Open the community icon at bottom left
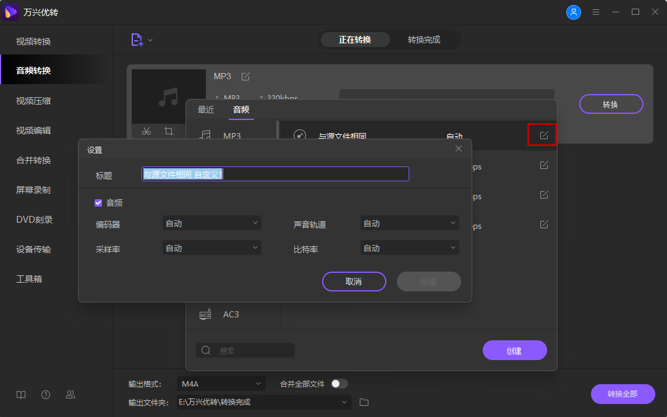Screen dimensions: 667x417 70,394
